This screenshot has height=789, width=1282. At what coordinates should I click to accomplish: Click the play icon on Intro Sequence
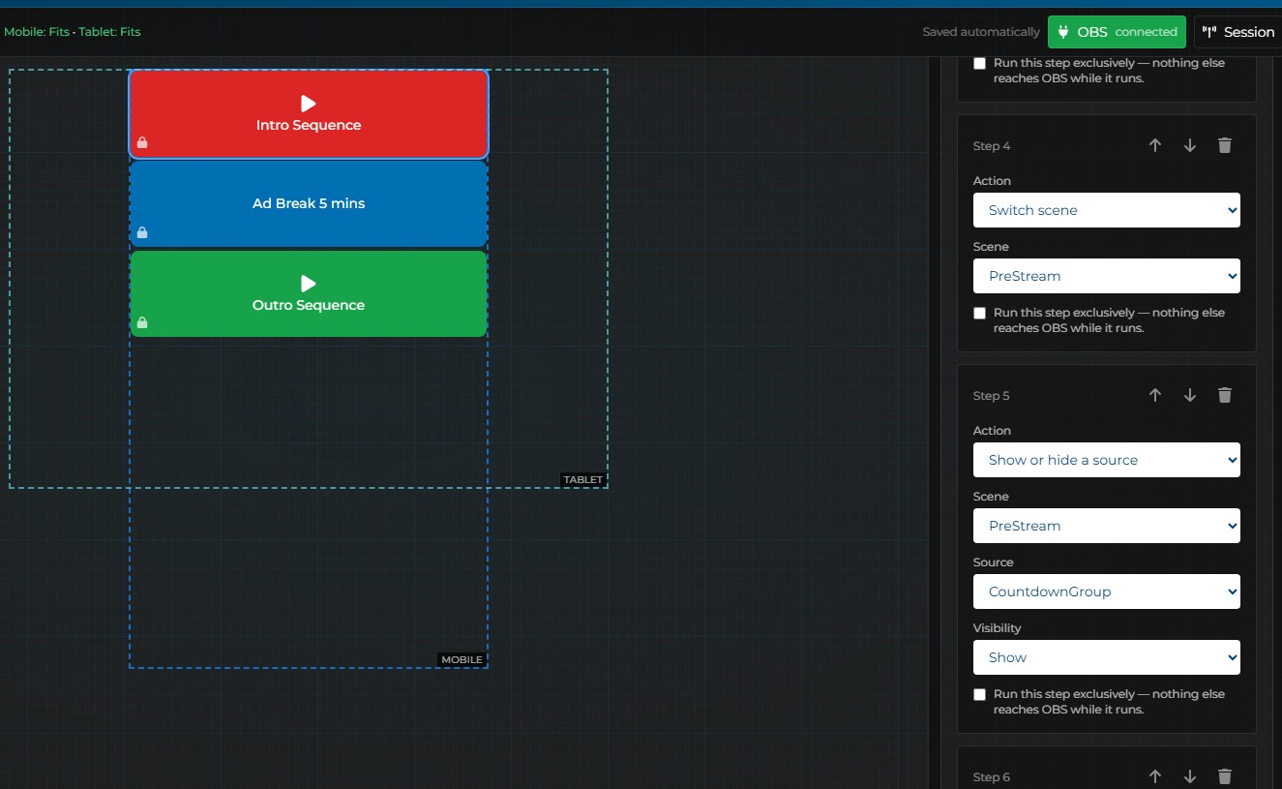[x=309, y=104]
